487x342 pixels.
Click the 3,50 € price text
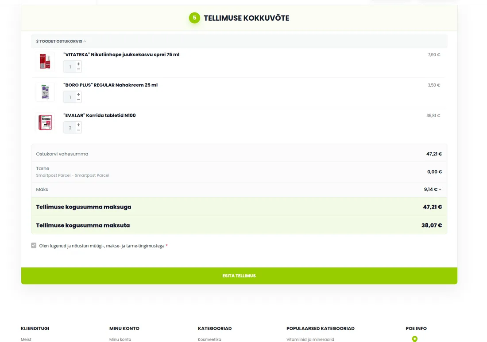point(434,85)
